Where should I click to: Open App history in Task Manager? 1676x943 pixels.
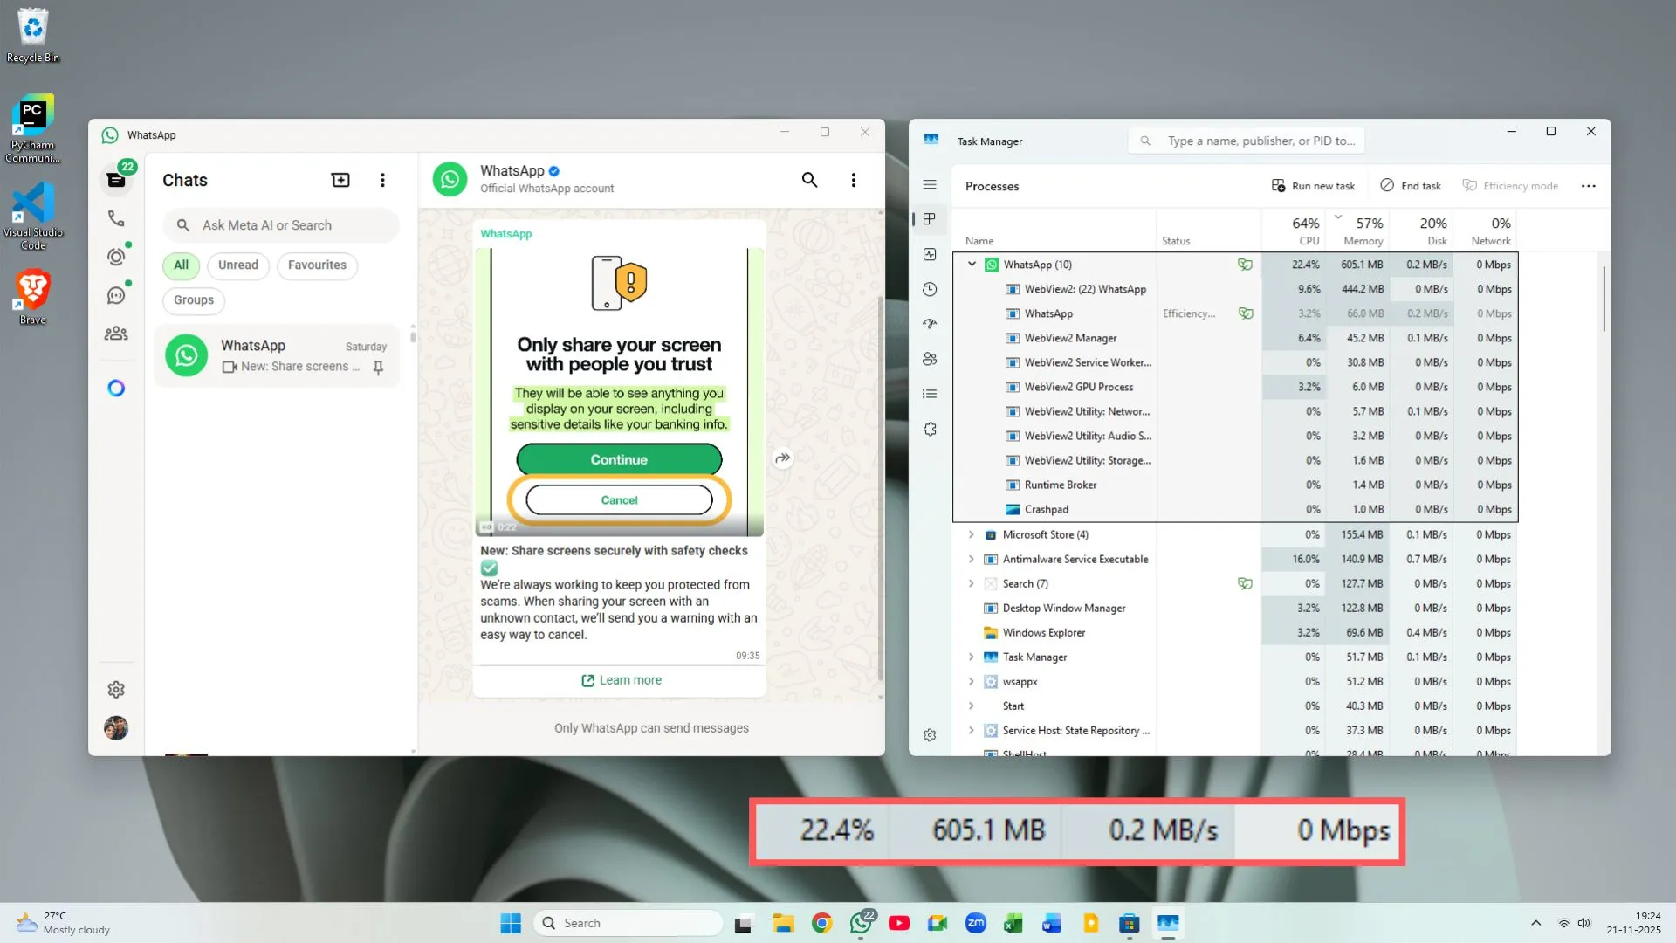(x=929, y=289)
